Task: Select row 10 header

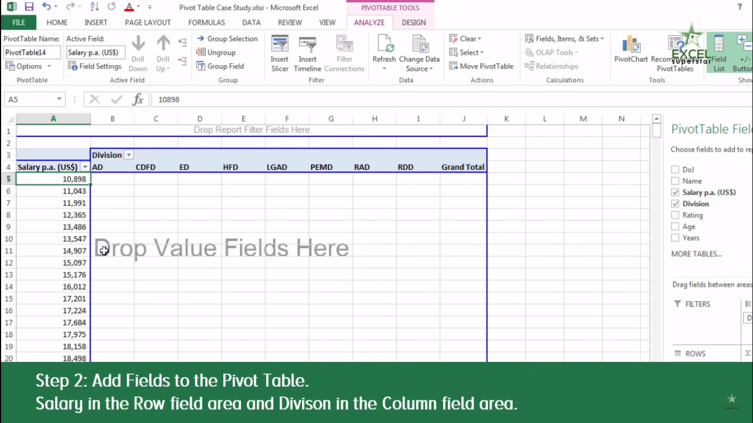Action: [x=8, y=238]
